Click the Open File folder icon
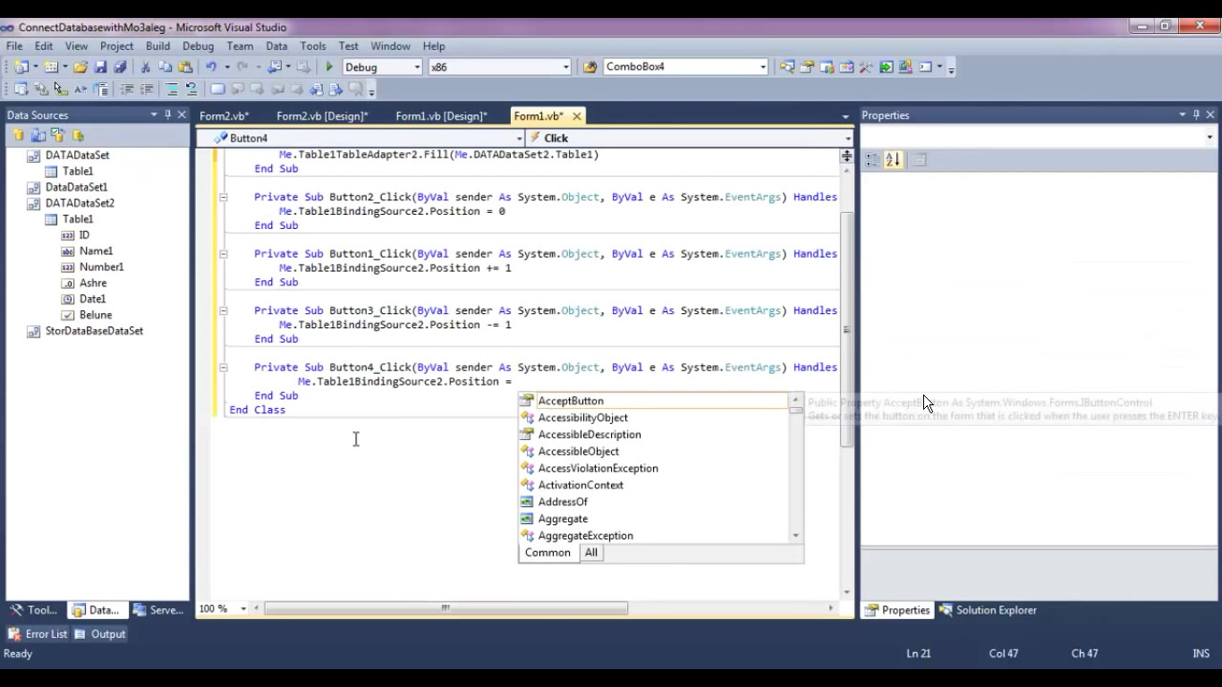 [81, 67]
